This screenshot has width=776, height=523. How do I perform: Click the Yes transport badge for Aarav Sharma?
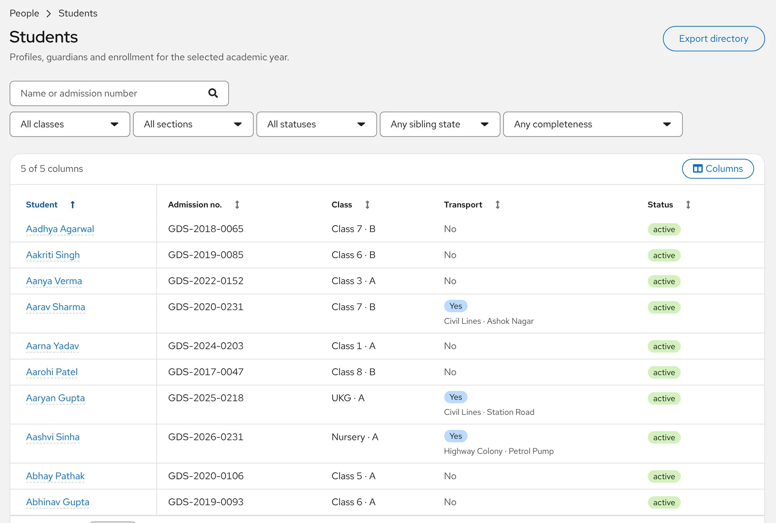tap(456, 306)
